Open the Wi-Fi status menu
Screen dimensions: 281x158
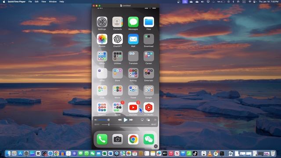[250, 2]
